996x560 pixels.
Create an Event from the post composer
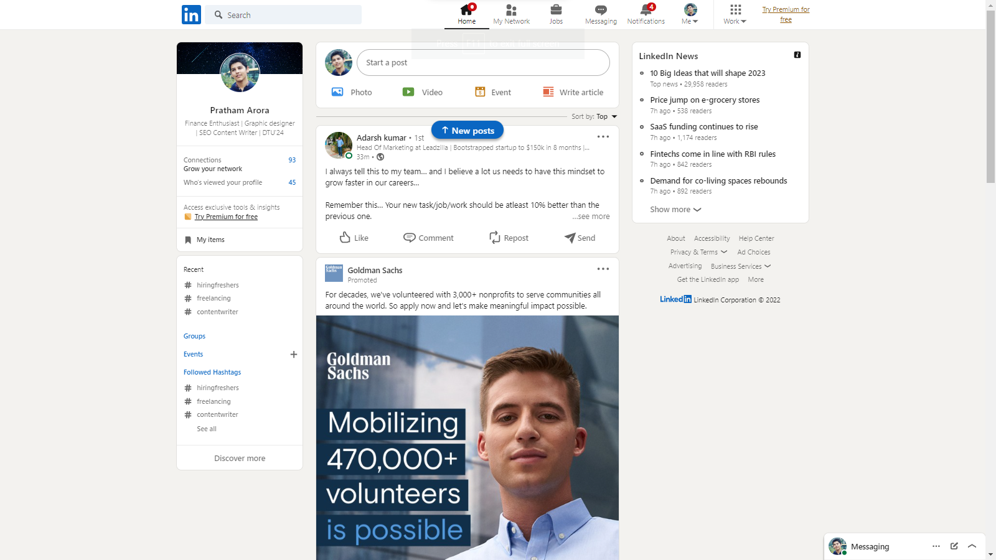coord(494,91)
